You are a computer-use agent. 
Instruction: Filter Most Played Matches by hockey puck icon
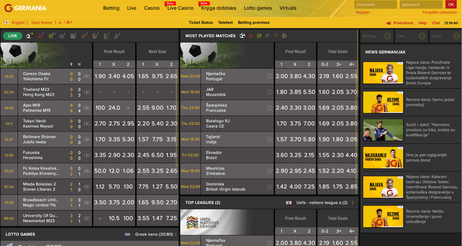pos(268,36)
